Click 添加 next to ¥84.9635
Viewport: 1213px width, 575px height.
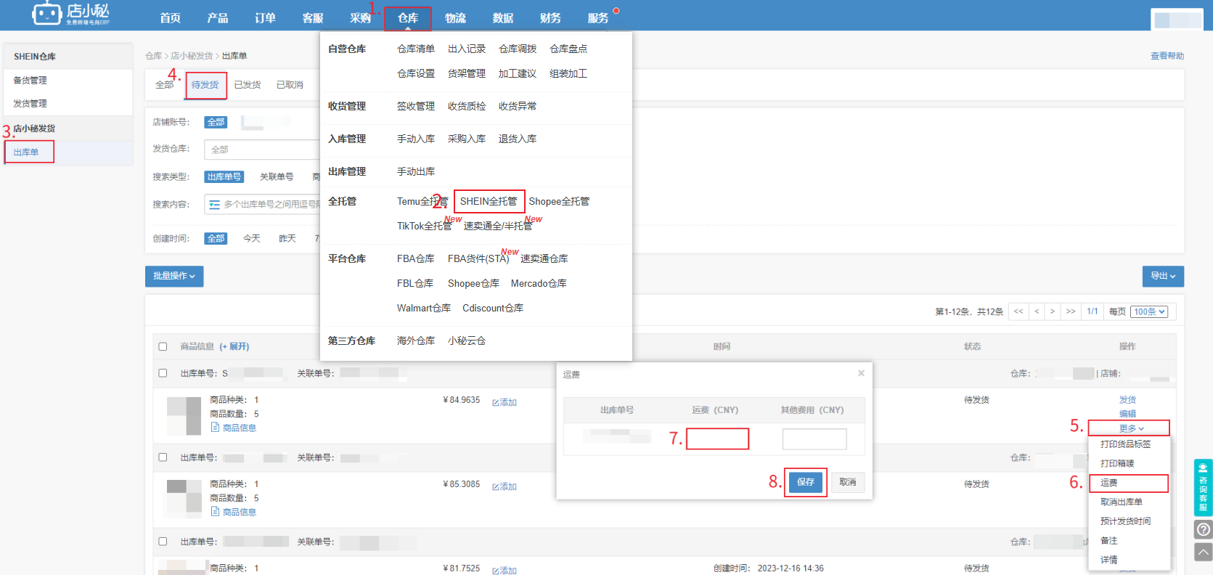click(505, 402)
